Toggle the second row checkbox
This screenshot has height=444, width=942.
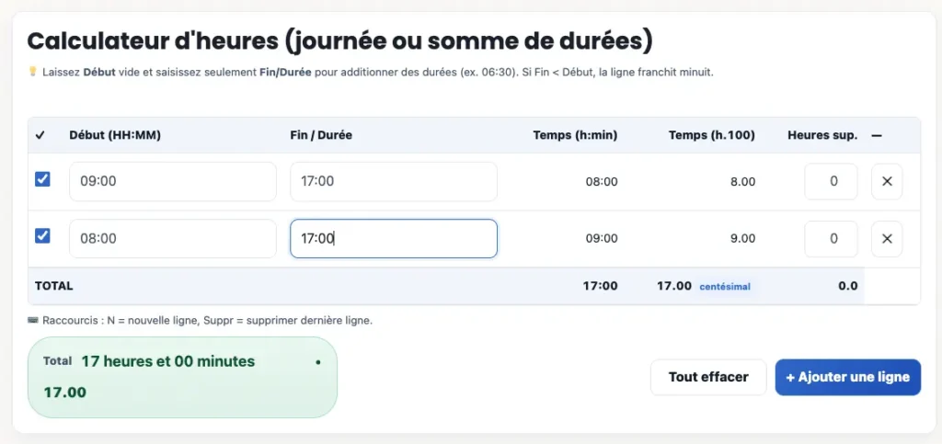pyautogui.click(x=42, y=236)
